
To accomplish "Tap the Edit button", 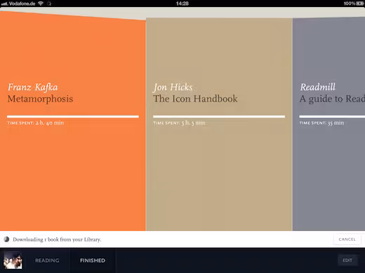I will [x=347, y=260].
